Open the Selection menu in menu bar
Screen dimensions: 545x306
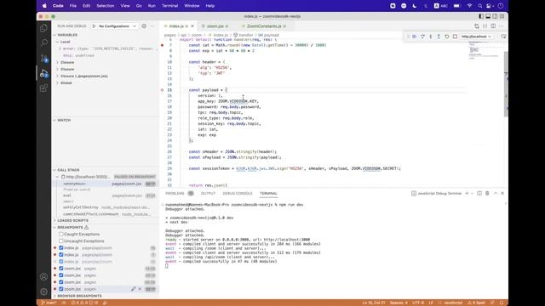point(106,6)
